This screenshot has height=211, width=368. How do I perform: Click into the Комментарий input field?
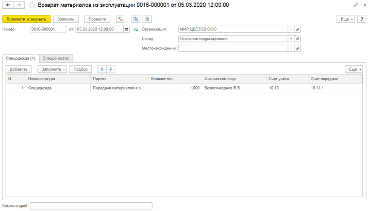point(91,206)
